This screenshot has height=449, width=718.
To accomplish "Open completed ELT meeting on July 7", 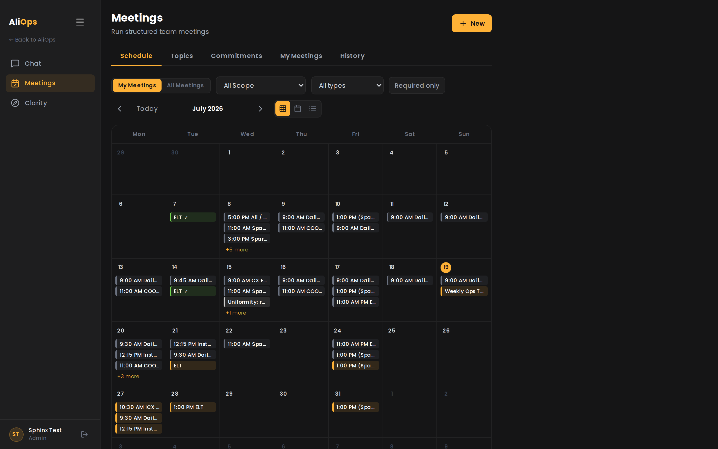I will pyautogui.click(x=193, y=217).
